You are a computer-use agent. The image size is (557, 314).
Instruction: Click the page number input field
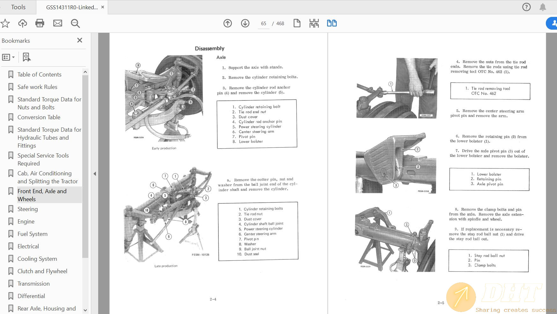pyautogui.click(x=263, y=24)
